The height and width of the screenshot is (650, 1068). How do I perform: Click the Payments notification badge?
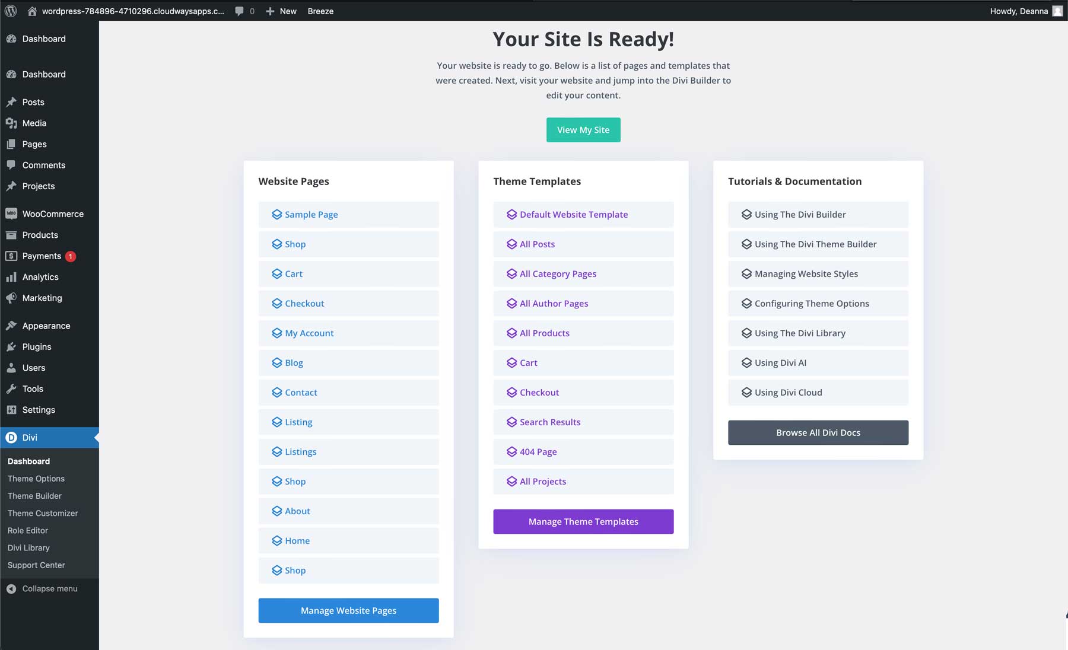69,256
